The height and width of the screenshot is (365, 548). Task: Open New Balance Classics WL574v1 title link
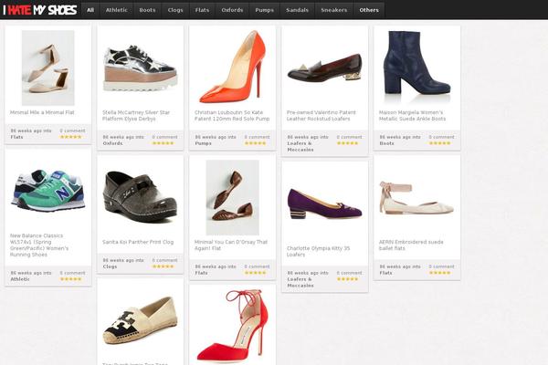click(39, 245)
